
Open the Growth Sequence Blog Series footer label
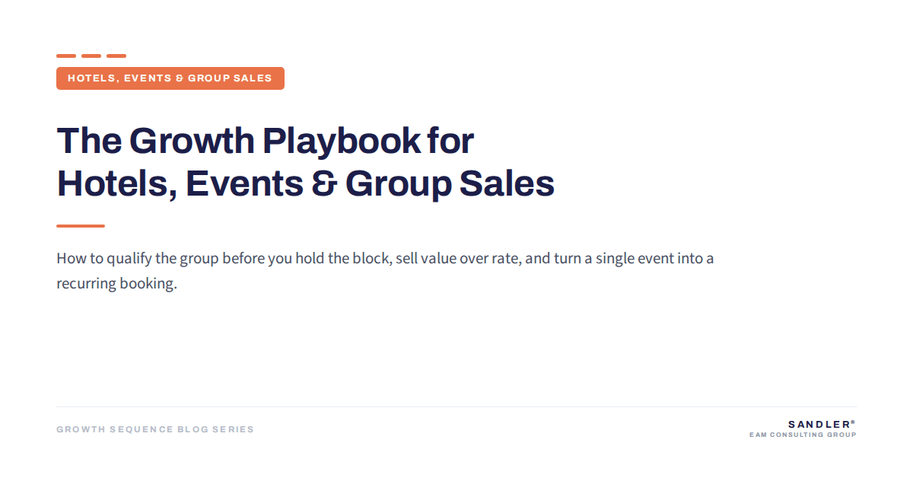click(155, 429)
